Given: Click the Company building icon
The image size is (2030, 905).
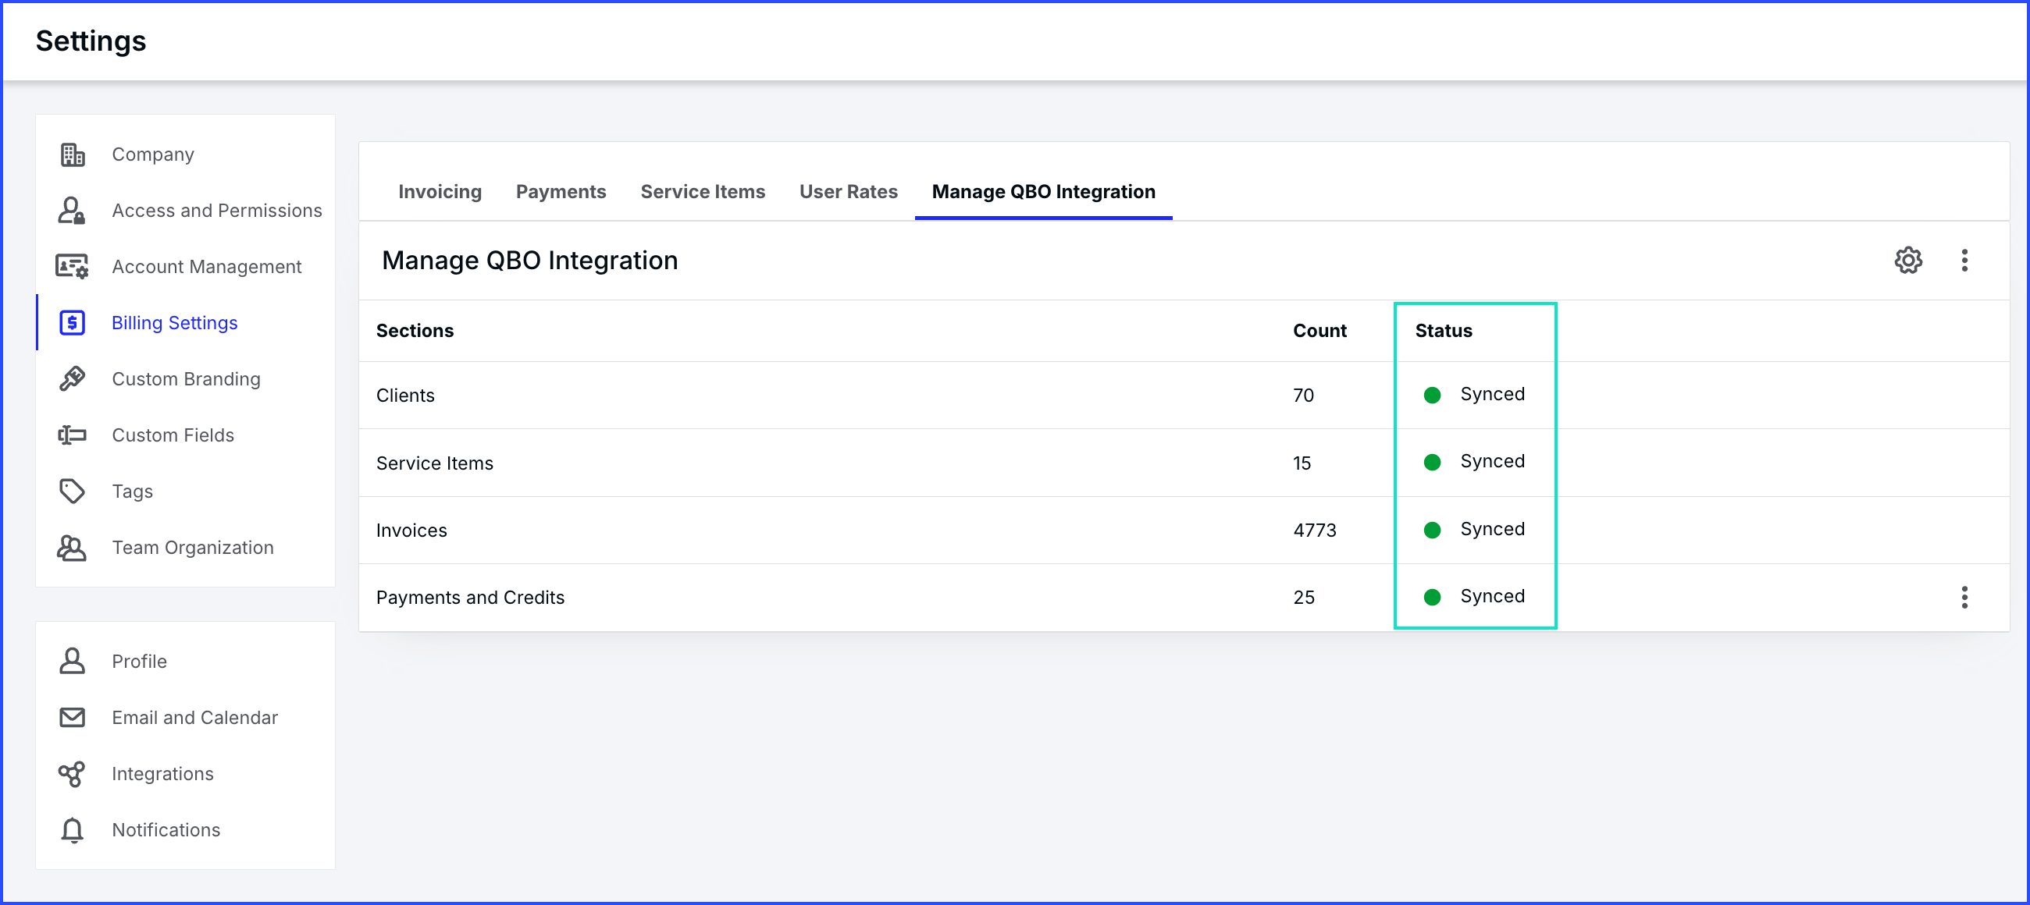Looking at the screenshot, I should click(73, 154).
